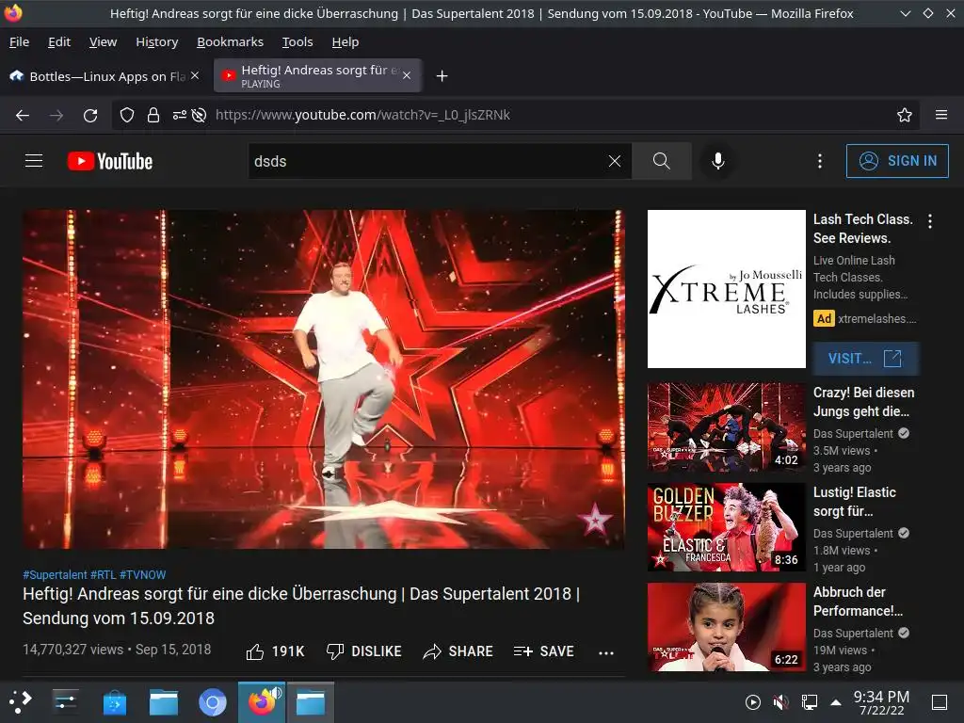Screen dimensions: 964x723
Task: Open the 6:22 Abbruch der Performance thumbnail
Action: click(726, 627)
